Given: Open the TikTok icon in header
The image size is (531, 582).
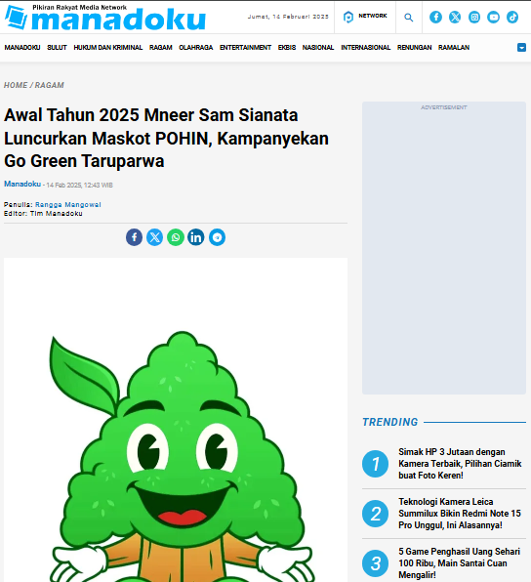Looking at the screenshot, I should [x=512, y=17].
